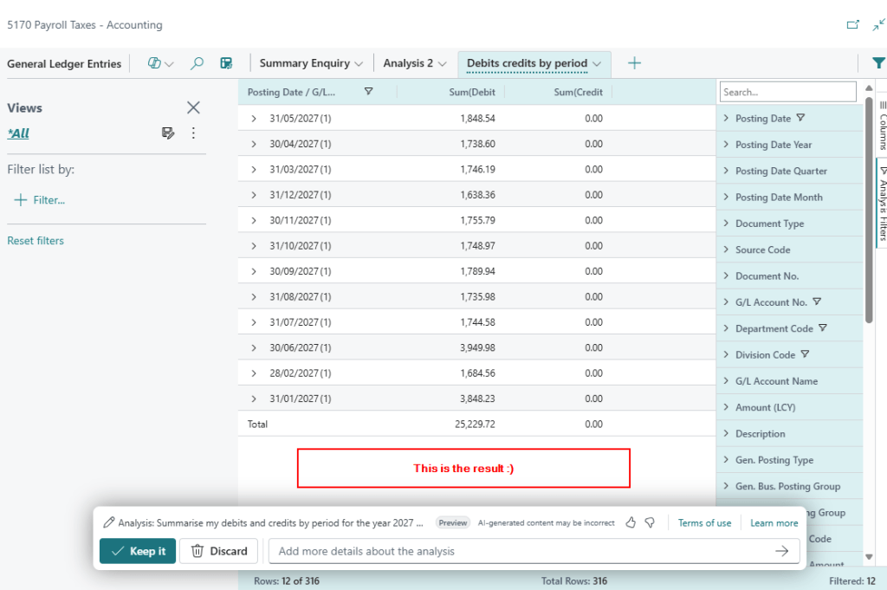The image size is (887, 590).
Task: Toggle the analysis mode icon
Action: pyautogui.click(x=226, y=63)
